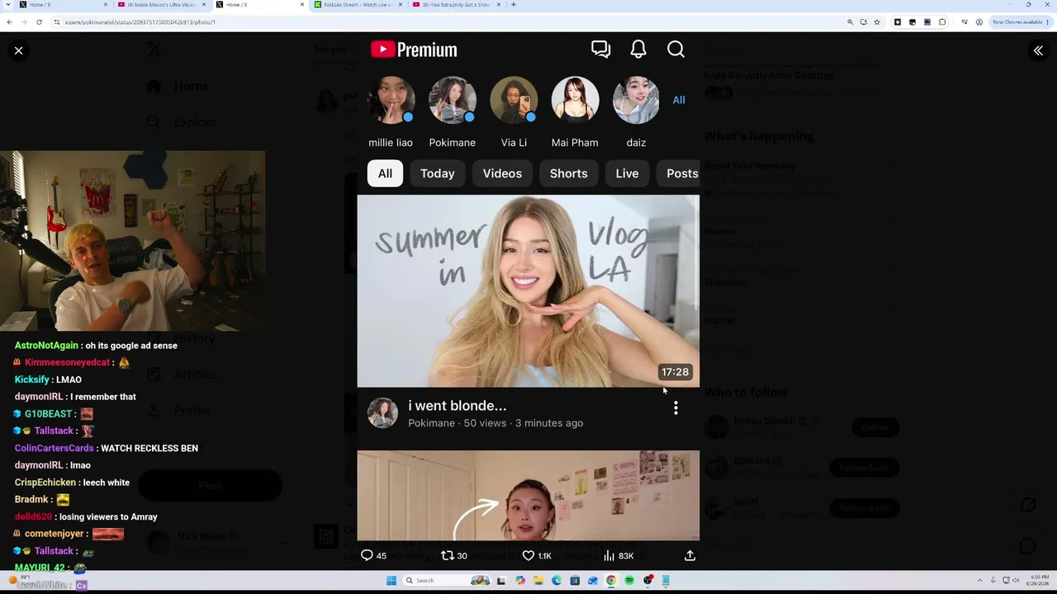The image size is (1057, 594).
Task: Repost the post showing 30 reposts
Action: [454, 556]
